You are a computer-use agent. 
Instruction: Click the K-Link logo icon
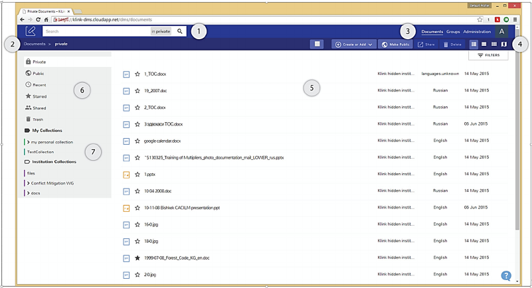(31, 31)
